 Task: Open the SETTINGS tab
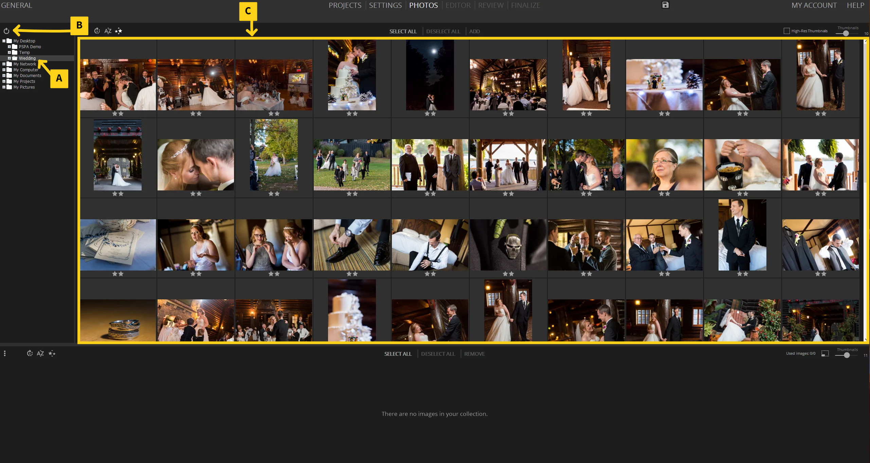tap(385, 5)
